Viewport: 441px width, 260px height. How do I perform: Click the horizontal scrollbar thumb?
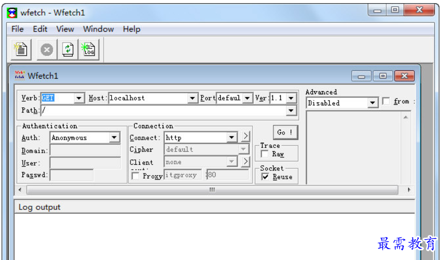pyautogui.click(x=212, y=190)
